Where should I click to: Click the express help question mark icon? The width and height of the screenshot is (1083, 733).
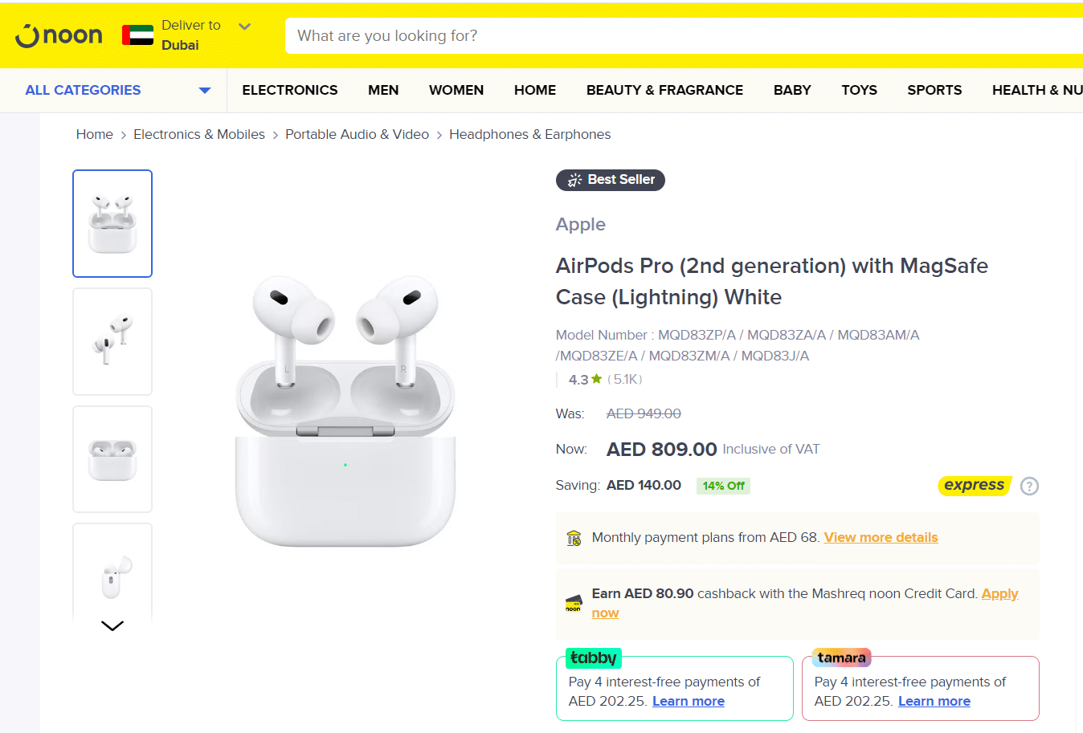pyautogui.click(x=1029, y=486)
